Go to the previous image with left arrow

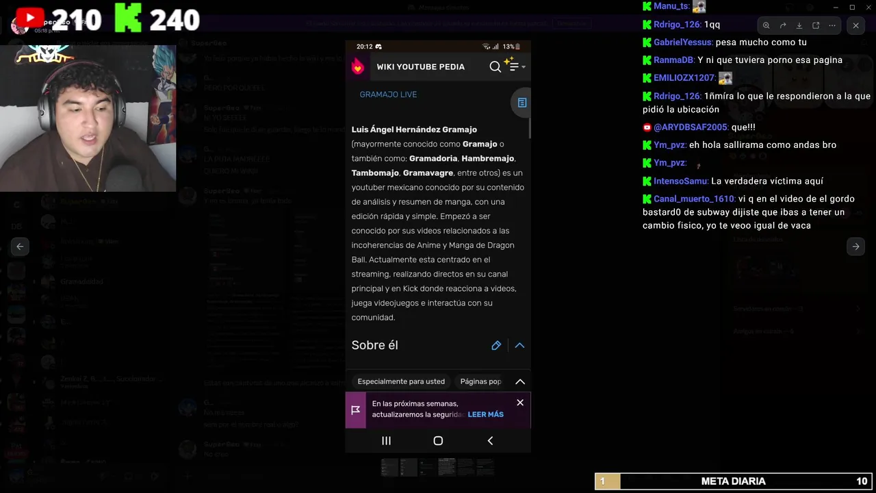(x=20, y=246)
